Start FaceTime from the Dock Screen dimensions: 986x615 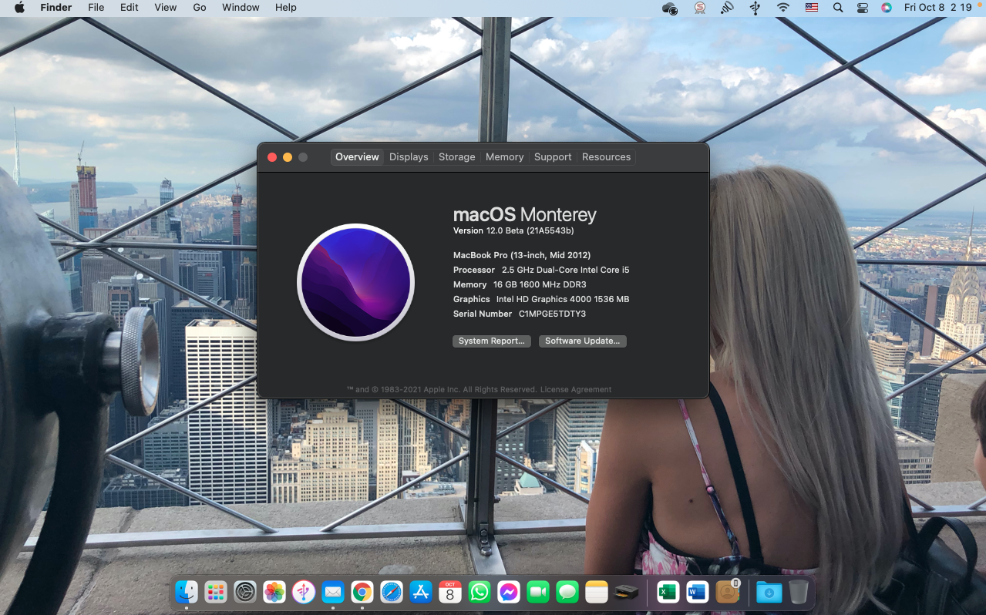point(538,592)
